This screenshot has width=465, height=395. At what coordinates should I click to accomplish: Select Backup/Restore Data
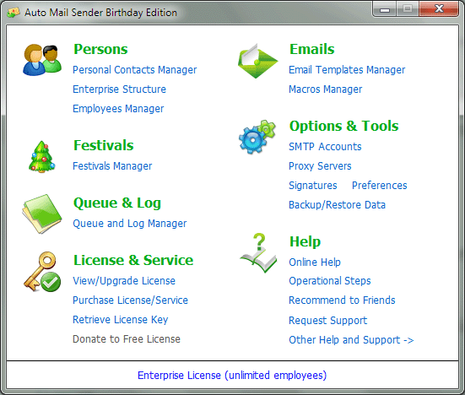[337, 205]
